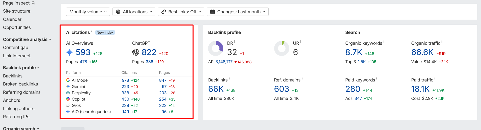481x130 pixels.
Task: Click the Google icon beside AI Mode
Action: click(x=68, y=80)
